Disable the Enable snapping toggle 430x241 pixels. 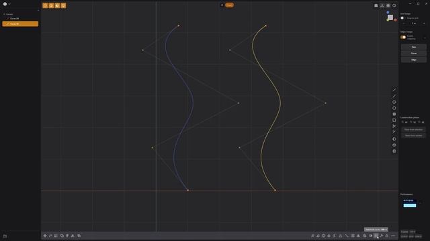pyautogui.click(x=403, y=37)
